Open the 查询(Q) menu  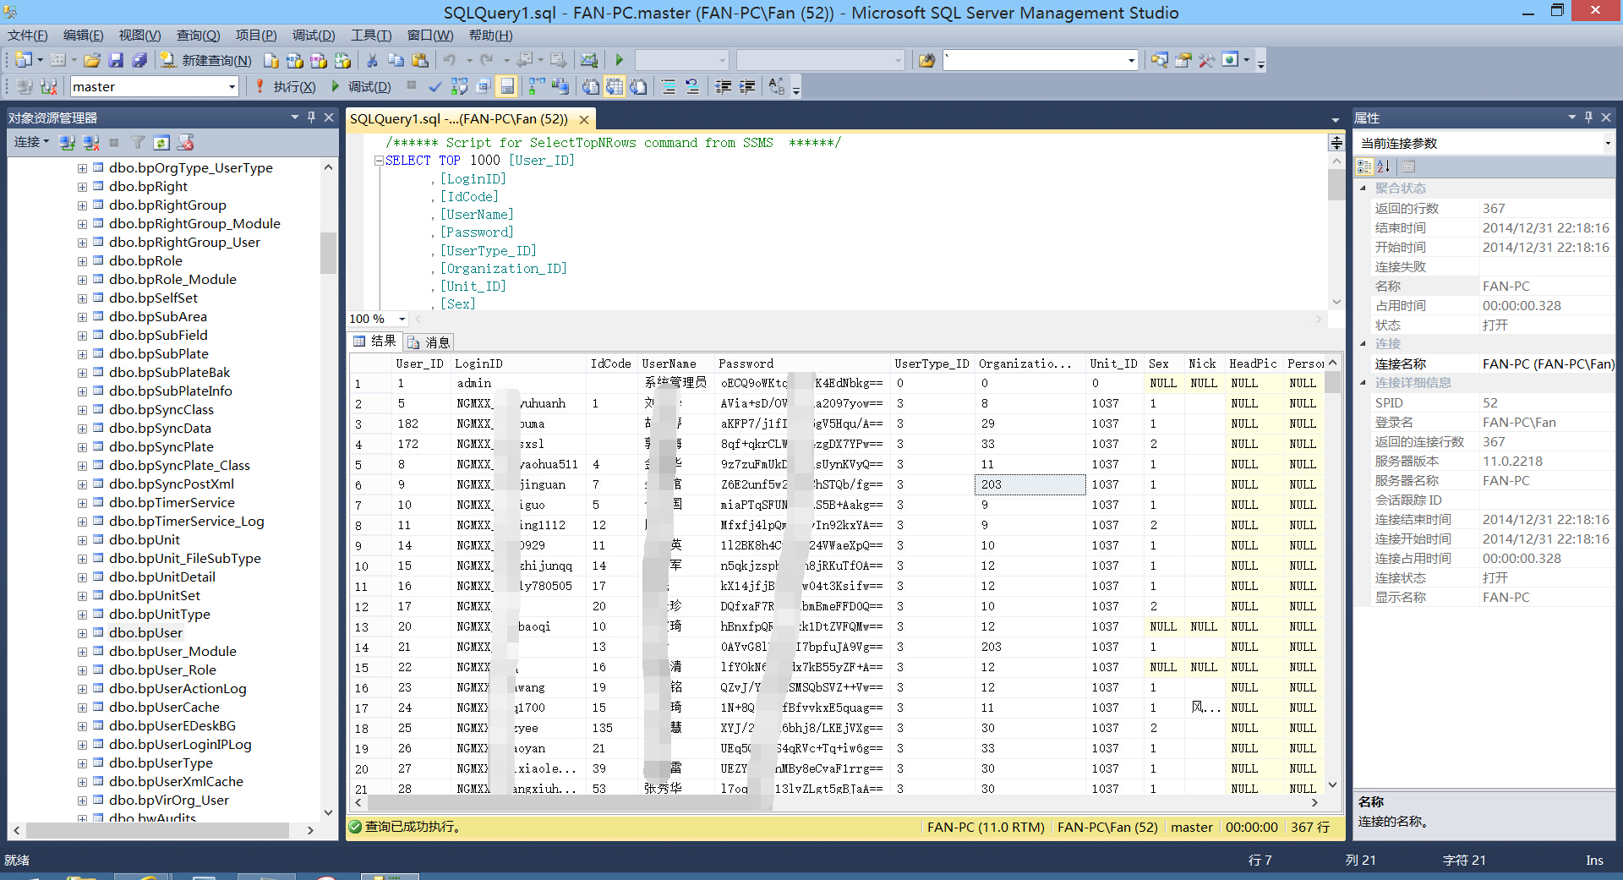click(x=198, y=35)
